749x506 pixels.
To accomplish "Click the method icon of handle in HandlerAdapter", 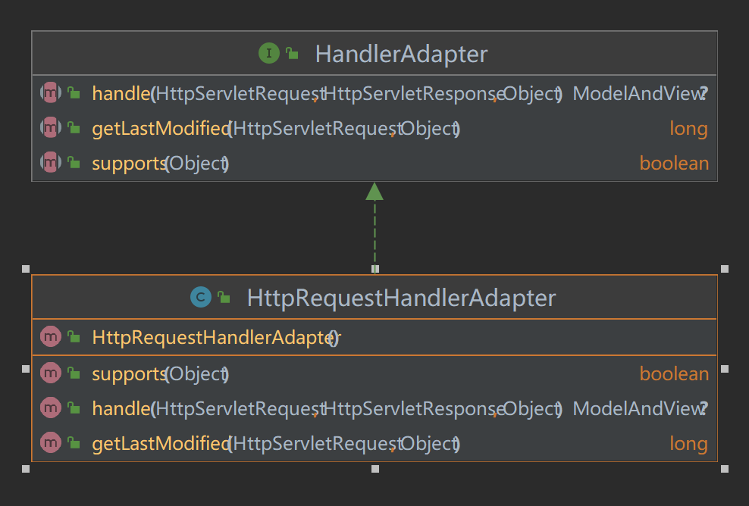I will pos(50,93).
